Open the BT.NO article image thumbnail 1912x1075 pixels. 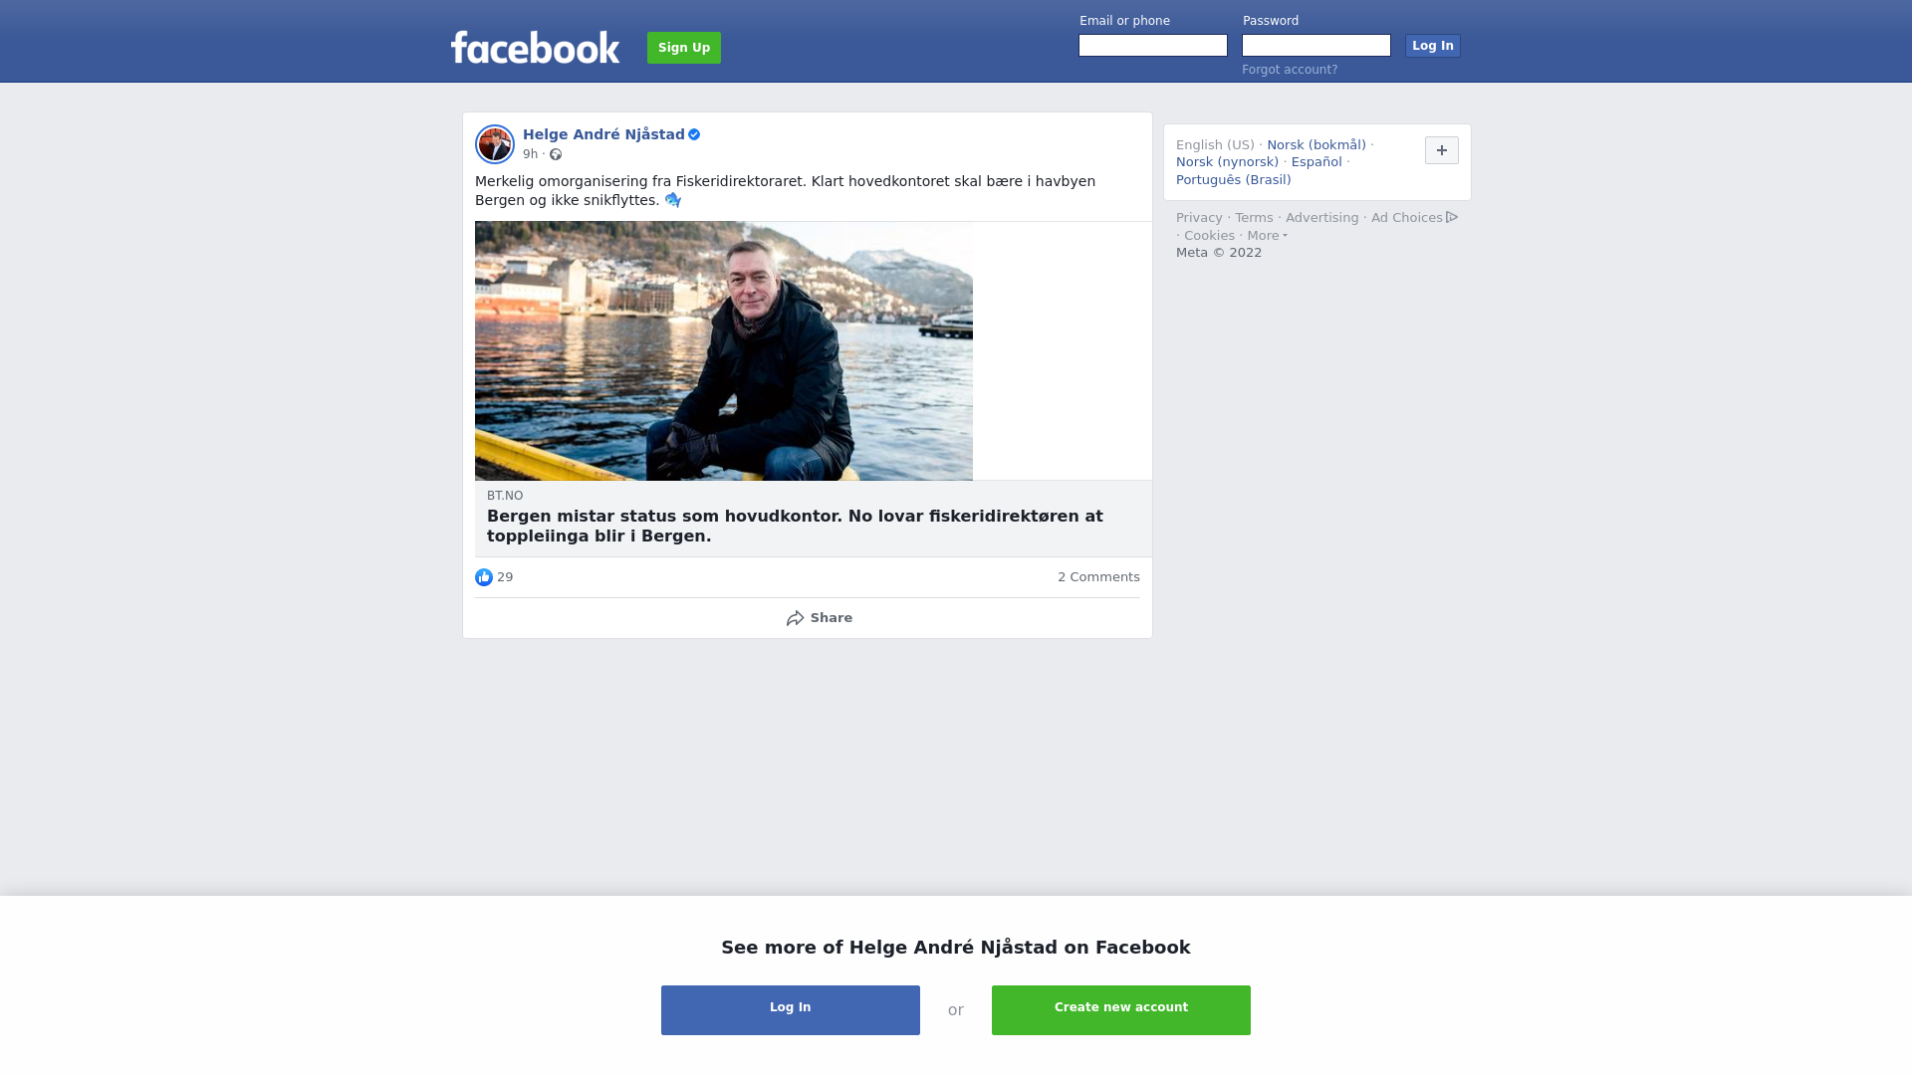pos(724,350)
